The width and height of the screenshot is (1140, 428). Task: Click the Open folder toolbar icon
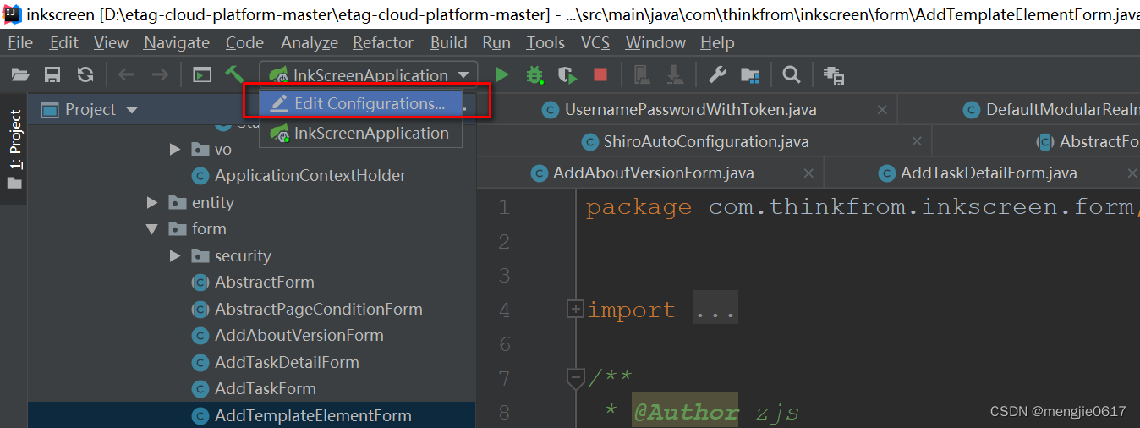(19, 75)
